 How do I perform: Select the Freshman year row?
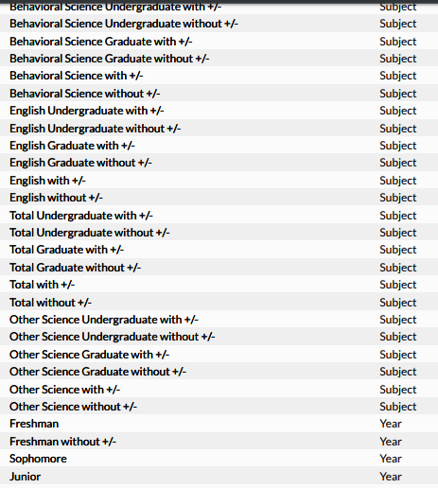[x=219, y=424]
